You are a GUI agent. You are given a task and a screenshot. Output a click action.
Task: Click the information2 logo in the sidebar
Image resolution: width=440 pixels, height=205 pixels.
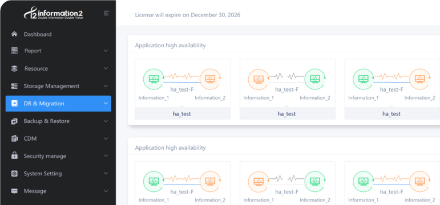tap(53, 13)
